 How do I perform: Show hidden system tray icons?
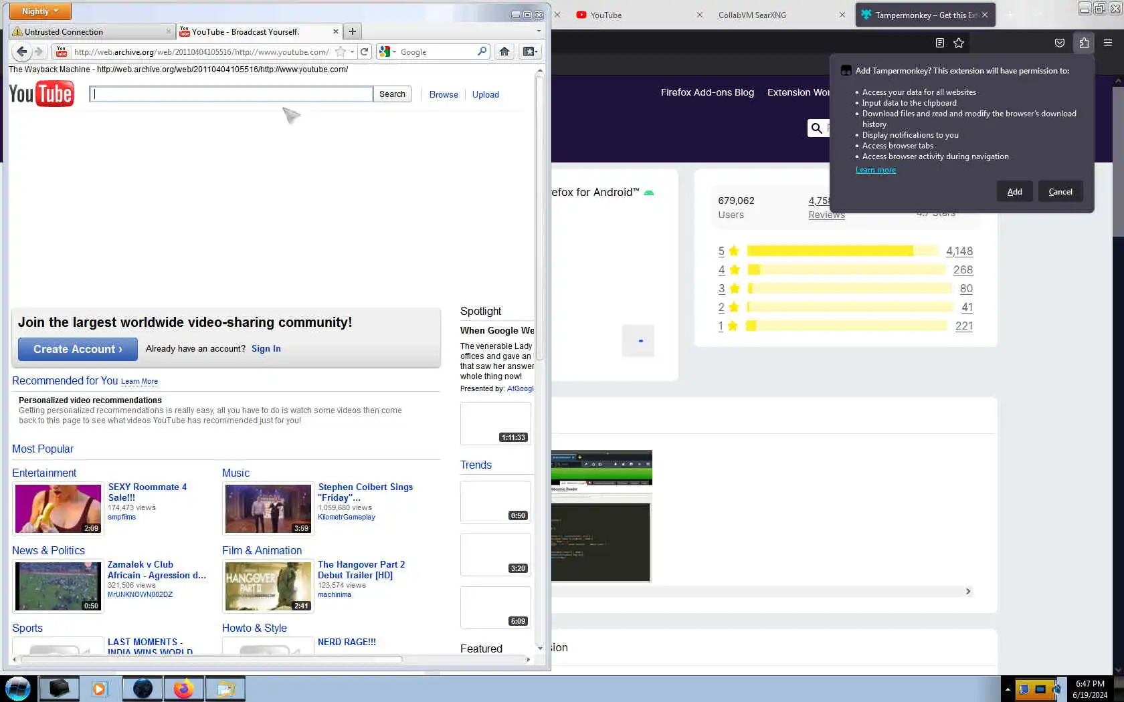click(x=1008, y=689)
